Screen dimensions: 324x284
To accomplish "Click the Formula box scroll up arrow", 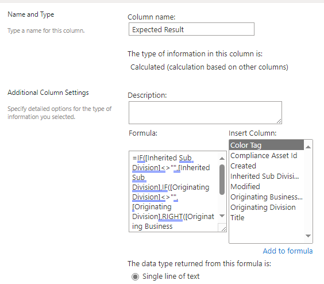I will (222, 159).
